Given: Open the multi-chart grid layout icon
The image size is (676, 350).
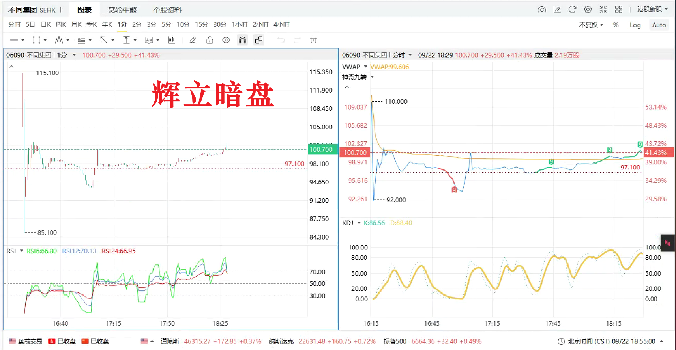Looking at the screenshot, I should pyautogui.click(x=619, y=9).
